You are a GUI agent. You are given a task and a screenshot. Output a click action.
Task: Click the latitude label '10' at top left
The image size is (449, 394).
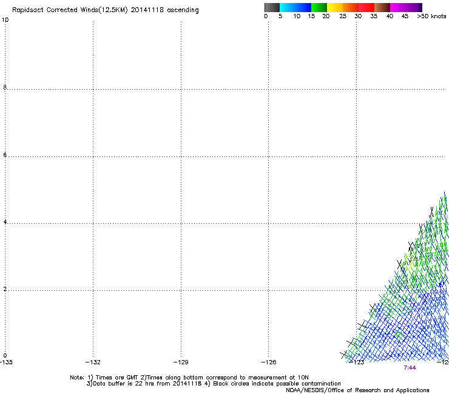[x=5, y=20]
